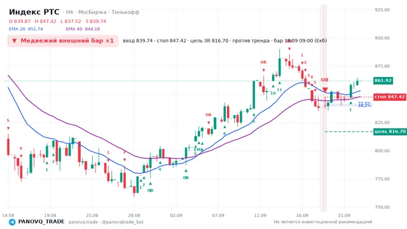Open the PANOVQ_TRADE channel name
Viewport: 407px width, 229px height.
(x=41, y=222)
